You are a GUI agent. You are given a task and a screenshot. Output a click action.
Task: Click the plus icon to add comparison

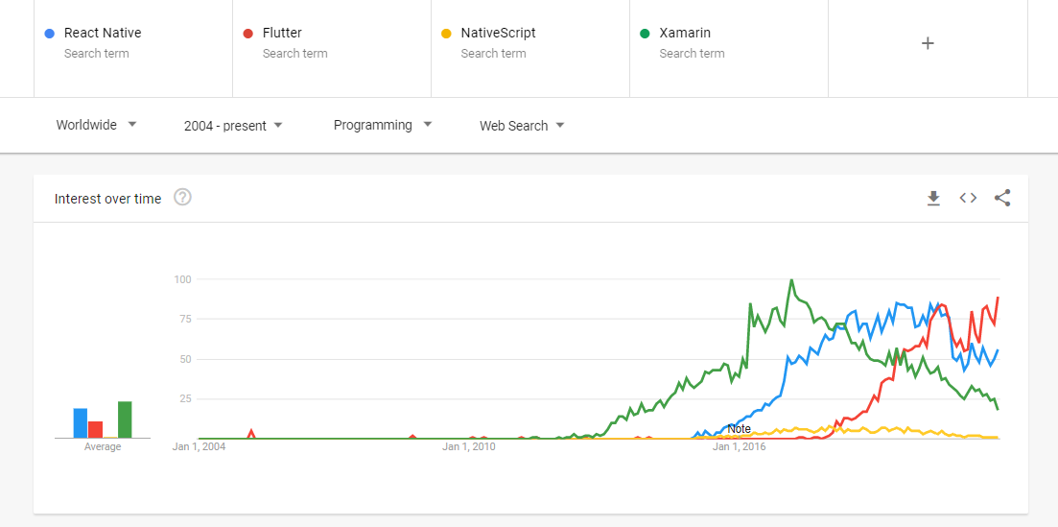point(928,43)
